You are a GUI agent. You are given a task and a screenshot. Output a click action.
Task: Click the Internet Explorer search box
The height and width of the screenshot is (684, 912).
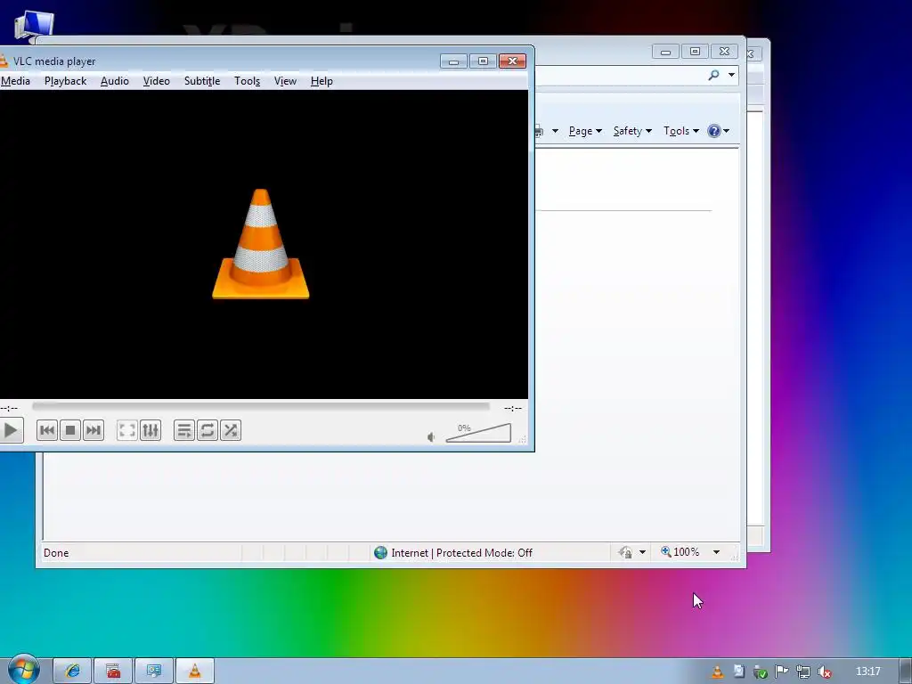click(620, 75)
